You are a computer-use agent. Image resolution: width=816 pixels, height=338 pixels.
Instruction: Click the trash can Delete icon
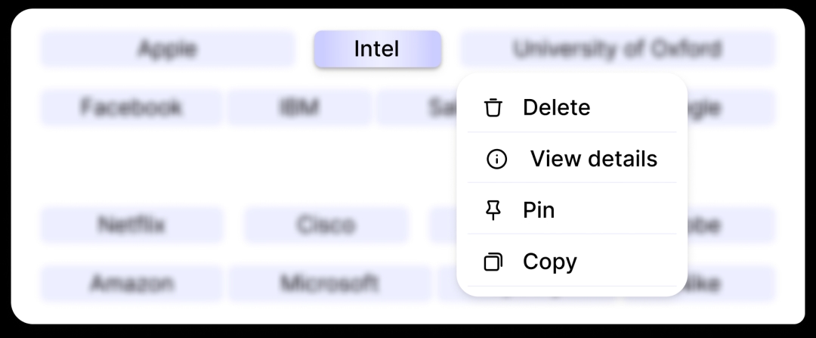click(x=493, y=107)
